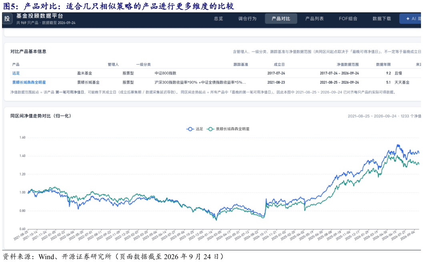Click the 数据年限 column header

click(x=383, y=64)
